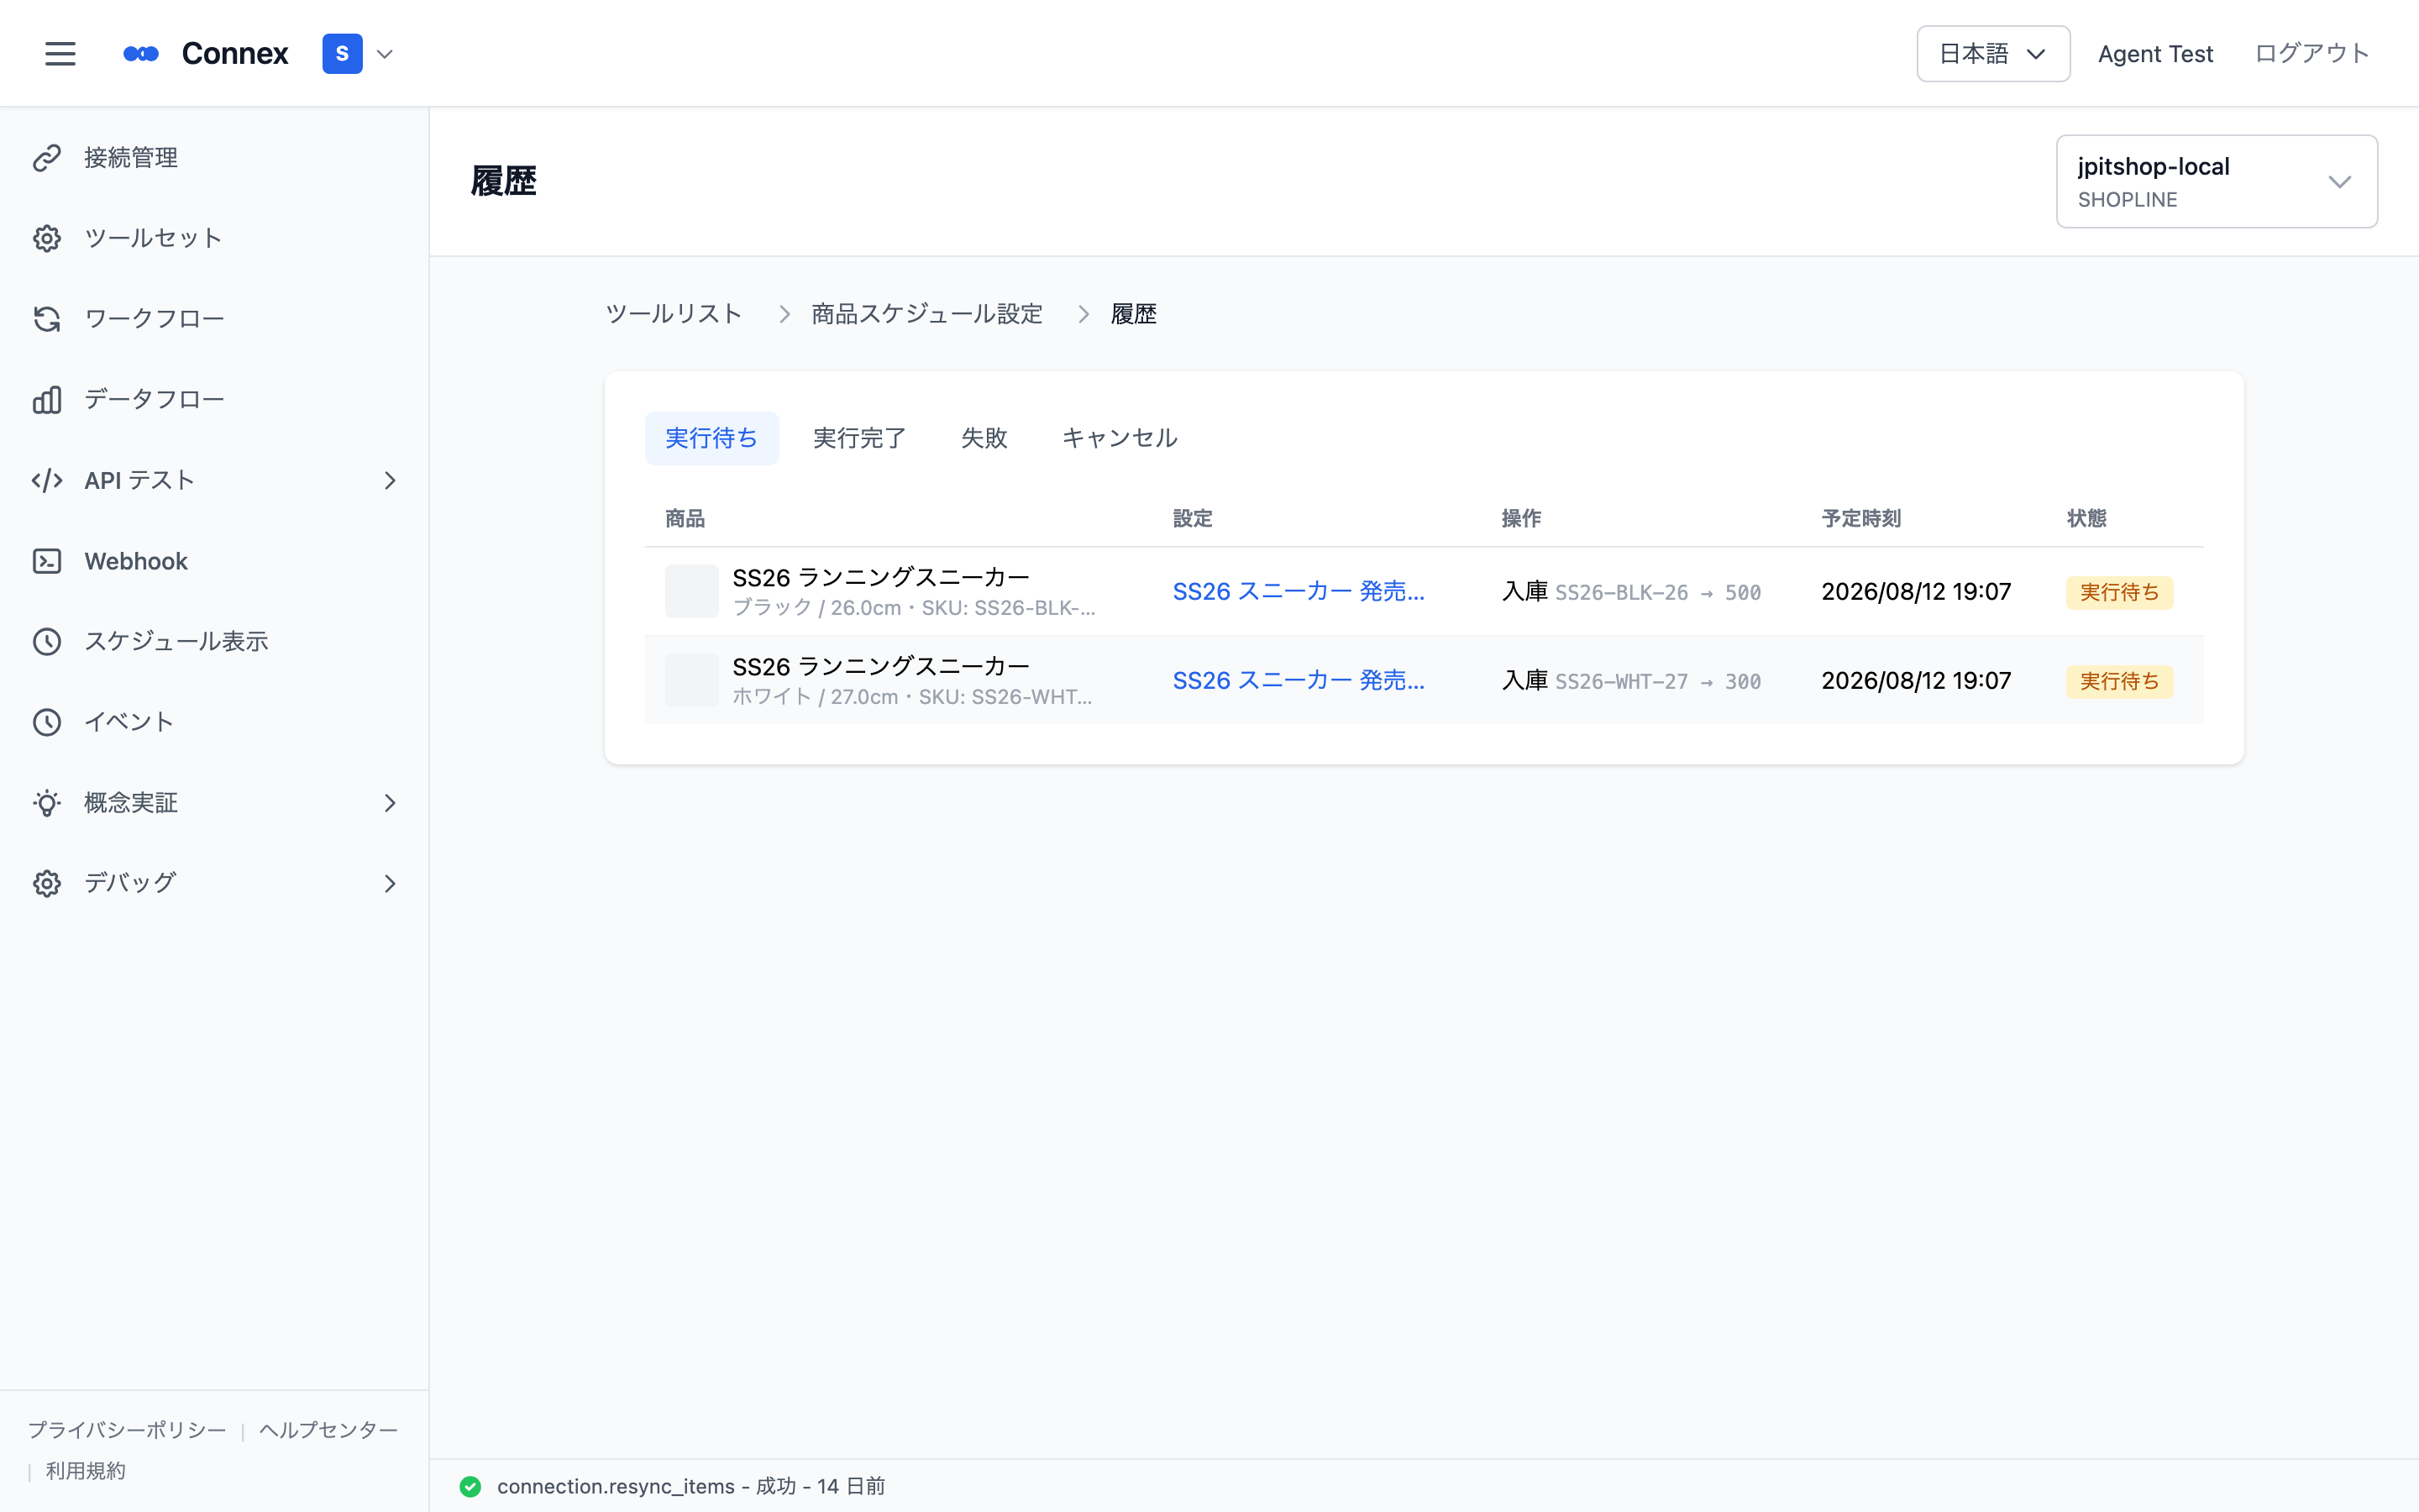Click Agent Test user name
The height and width of the screenshot is (1512, 2419).
point(2155,54)
